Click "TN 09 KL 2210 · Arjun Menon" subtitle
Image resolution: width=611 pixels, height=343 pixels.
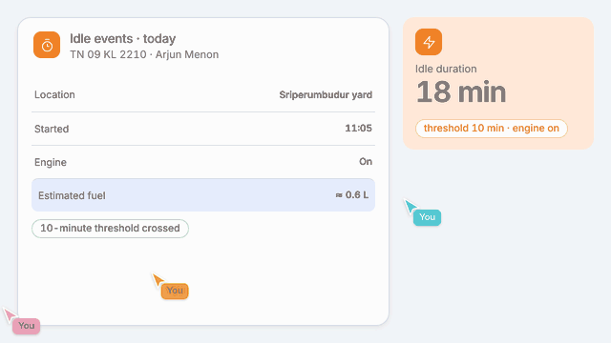point(144,54)
